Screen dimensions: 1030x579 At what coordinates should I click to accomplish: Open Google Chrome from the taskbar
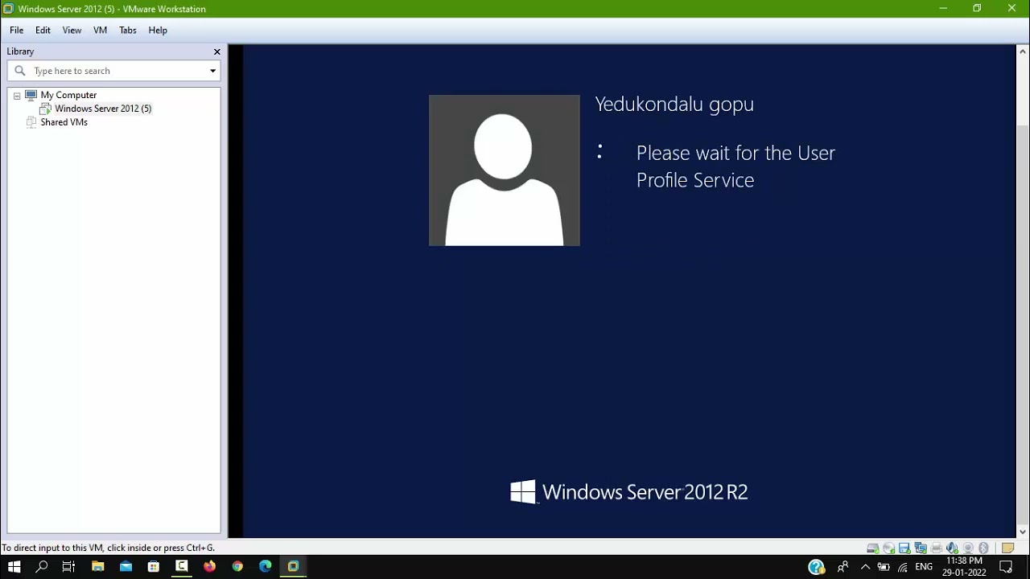pyautogui.click(x=237, y=567)
